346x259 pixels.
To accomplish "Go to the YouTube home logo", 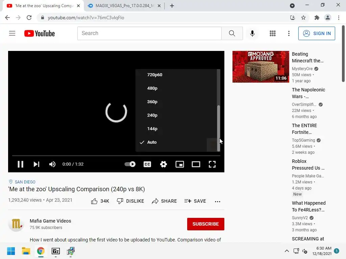I will tap(40, 33).
